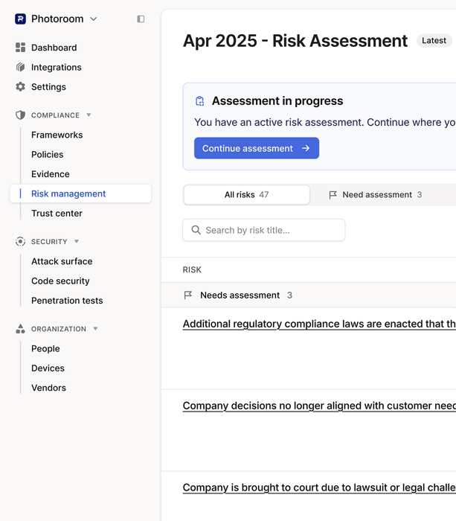Open the Additional regulatory compliance laws risk
Screen dimensions: 456x521
tap(319, 324)
